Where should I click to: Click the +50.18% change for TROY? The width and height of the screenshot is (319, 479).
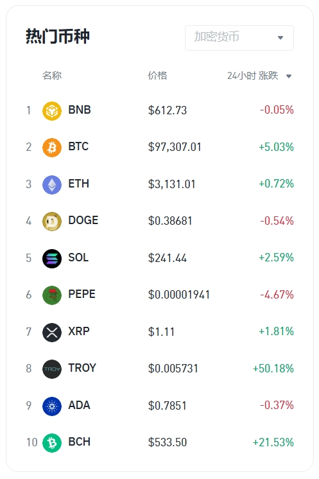tap(273, 369)
